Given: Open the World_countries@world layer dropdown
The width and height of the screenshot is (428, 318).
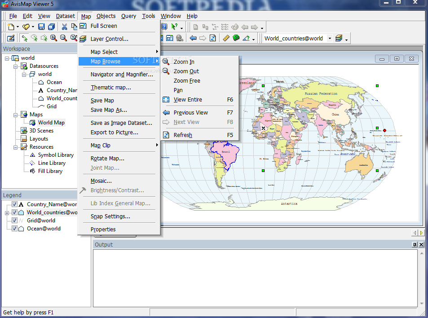Looking at the screenshot, I should click(x=330, y=38).
